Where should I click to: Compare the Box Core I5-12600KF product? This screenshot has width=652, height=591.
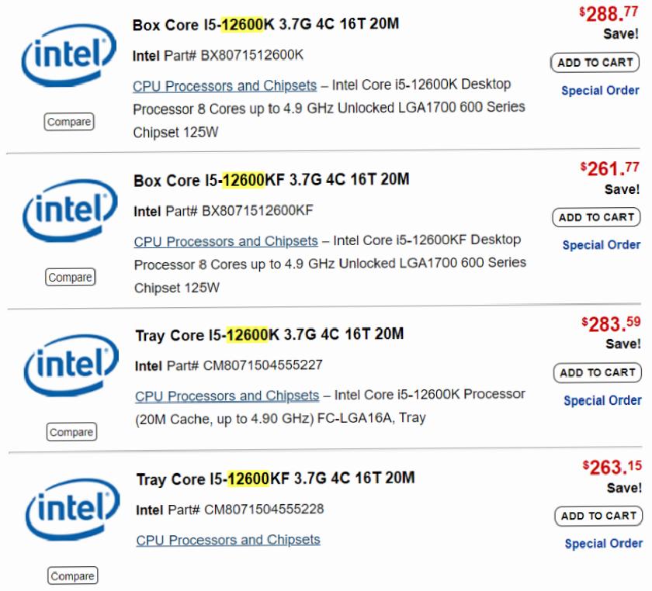tap(71, 277)
